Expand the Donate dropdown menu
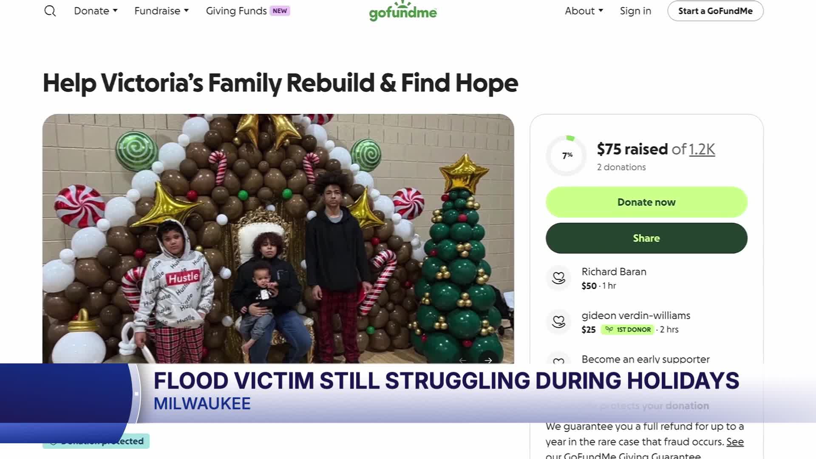Image resolution: width=816 pixels, height=459 pixels. [x=96, y=11]
